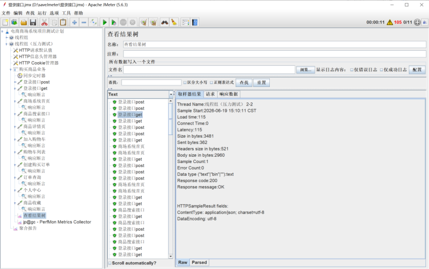Save the test plan with the floppy icon
The width and height of the screenshot is (429, 269).
(33, 22)
